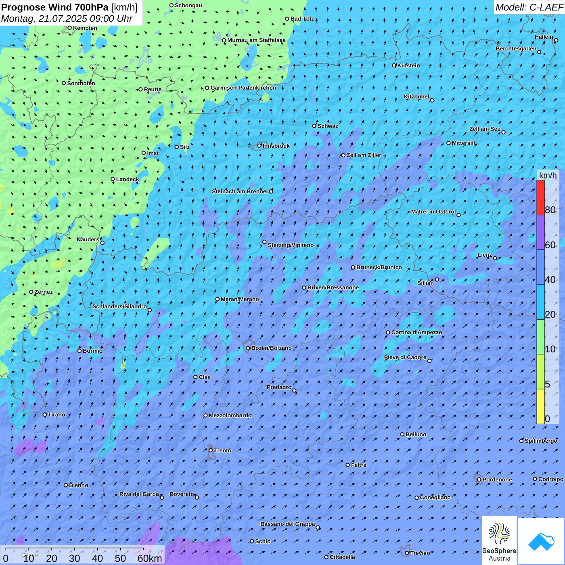Select the Matrei in Osttirol label

[433, 211]
